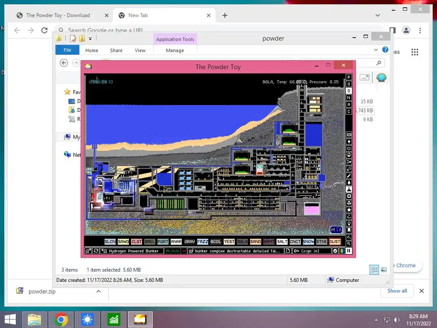Open the Quick Access Toolbar customize dropdown
The width and height of the screenshot is (437, 328).
click(90, 39)
